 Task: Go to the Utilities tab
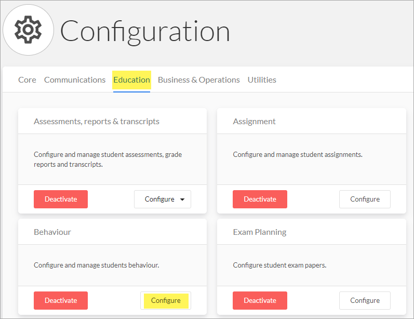262,80
